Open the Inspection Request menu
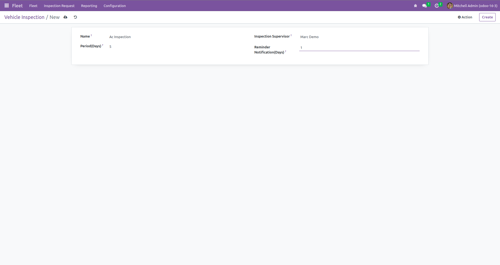This screenshot has height=265, width=500. click(x=59, y=6)
